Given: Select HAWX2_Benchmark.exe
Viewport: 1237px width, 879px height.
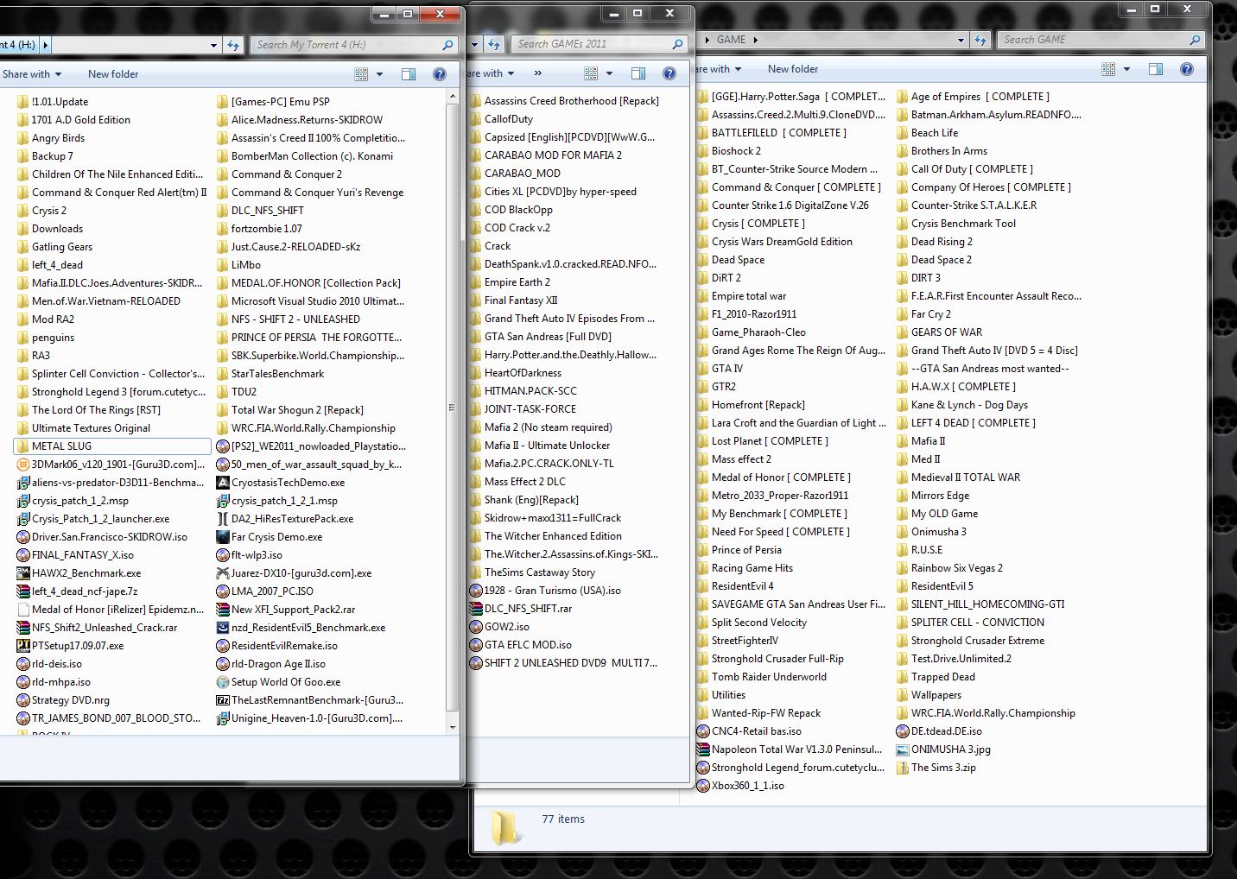Looking at the screenshot, I should tap(79, 573).
